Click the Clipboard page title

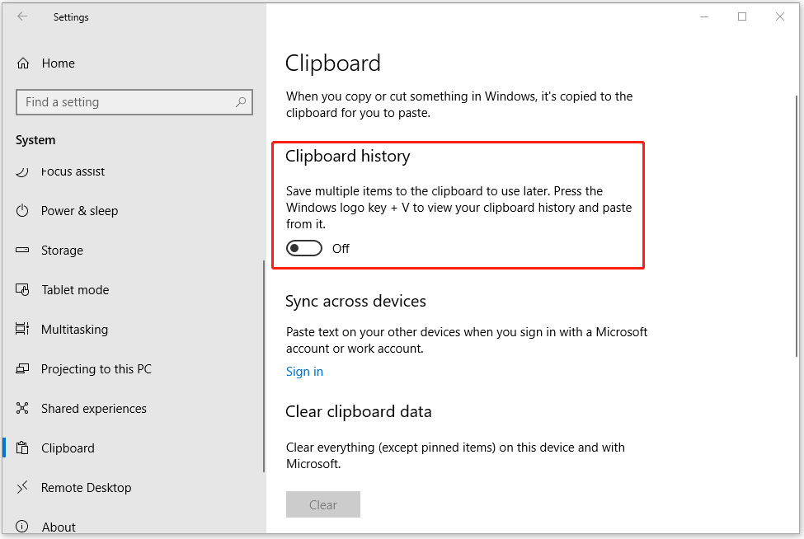point(333,64)
